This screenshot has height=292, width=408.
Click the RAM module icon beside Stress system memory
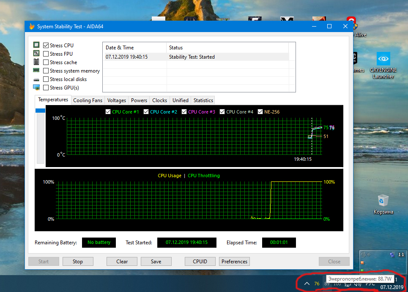pyautogui.click(x=36, y=70)
